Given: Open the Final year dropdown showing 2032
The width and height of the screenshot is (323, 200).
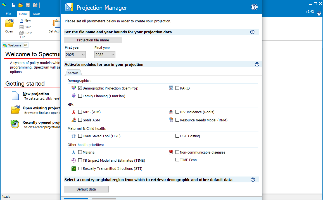Looking at the screenshot, I should pyautogui.click(x=105, y=55).
